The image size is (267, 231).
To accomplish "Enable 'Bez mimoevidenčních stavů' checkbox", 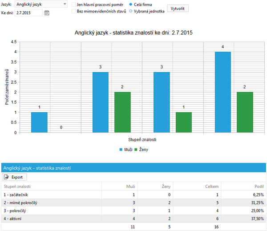I will pyautogui.click(x=74, y=11).
